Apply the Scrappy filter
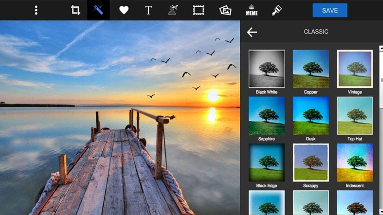 click(x=311, y=162)
